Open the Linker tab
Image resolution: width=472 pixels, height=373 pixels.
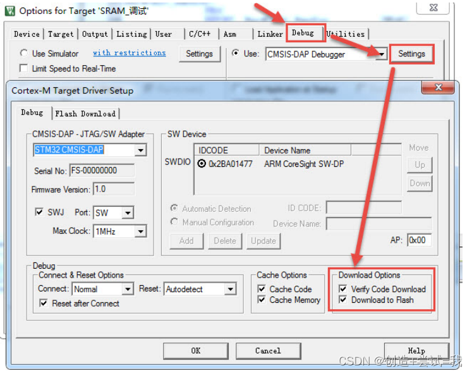[x=270, y=34]
